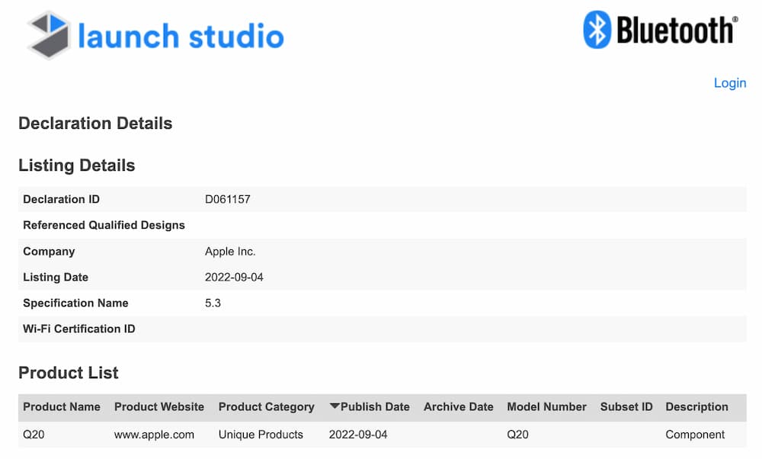This screenshot has width=762, height=459.
Task: Open the Login link
Action: tap(729, 83)
